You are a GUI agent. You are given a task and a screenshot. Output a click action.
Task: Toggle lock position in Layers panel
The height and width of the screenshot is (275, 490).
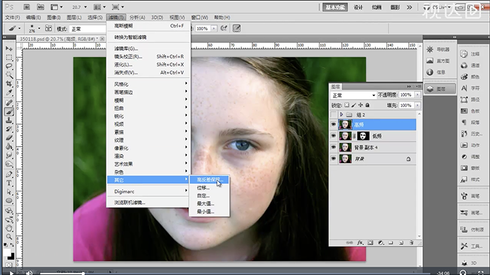point(361,105)
